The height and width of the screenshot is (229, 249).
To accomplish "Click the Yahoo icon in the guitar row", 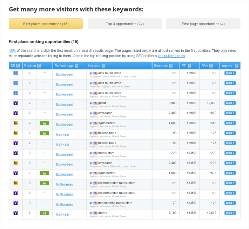I will click(15, 103).
